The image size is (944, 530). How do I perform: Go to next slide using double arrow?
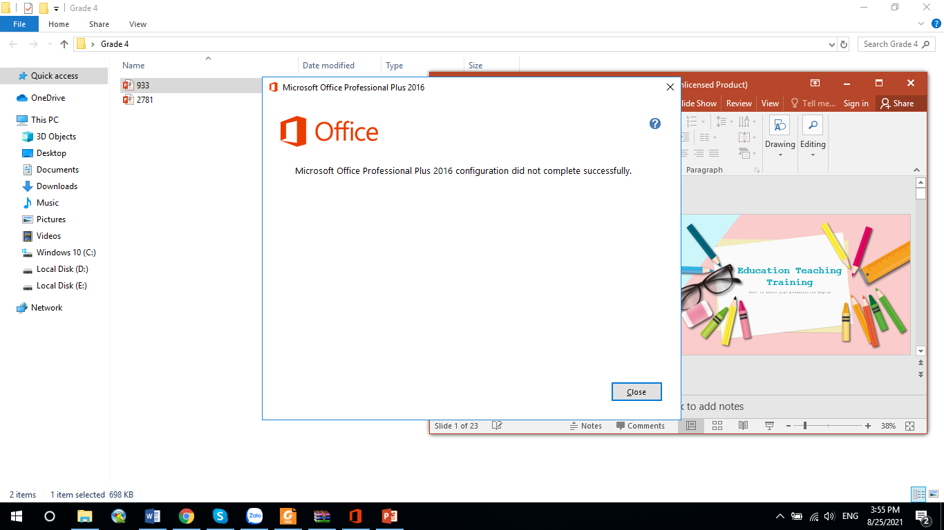pyautogui.click(x=921, y=375)
